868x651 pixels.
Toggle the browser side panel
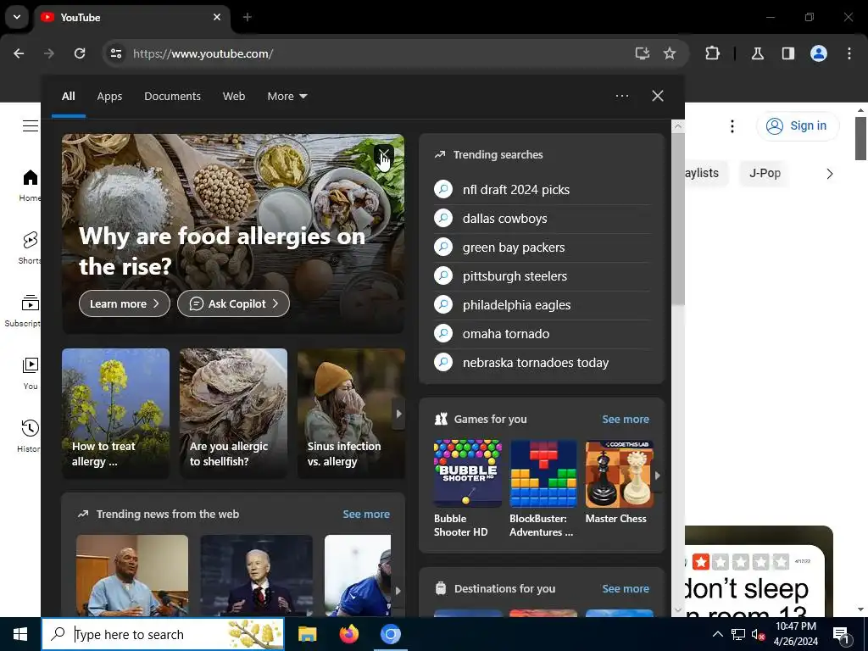pyautogui.click(x=788, y=53)
